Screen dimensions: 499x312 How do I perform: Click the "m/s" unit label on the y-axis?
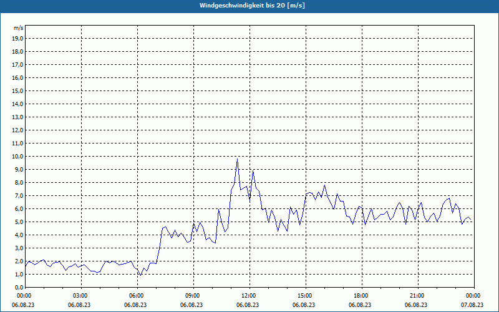pyautogui.click(x=19, y=28)
